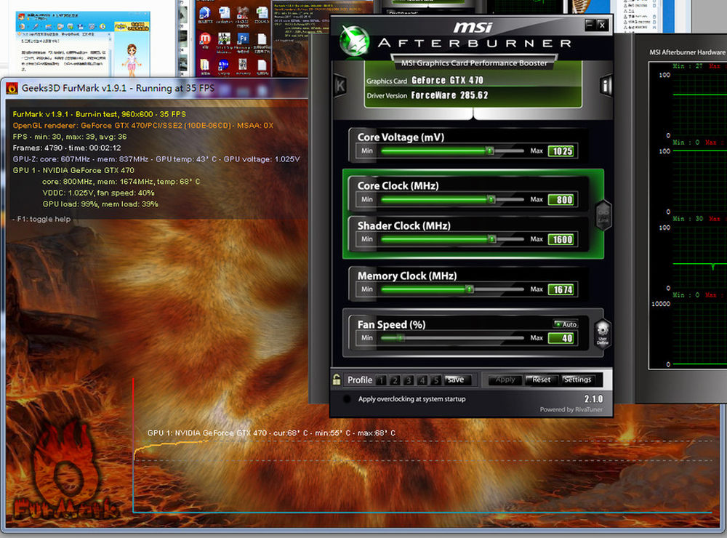727x538 pixels.
Task: Click the Apply button in Afterburner
Action: (x=505, y=380)
